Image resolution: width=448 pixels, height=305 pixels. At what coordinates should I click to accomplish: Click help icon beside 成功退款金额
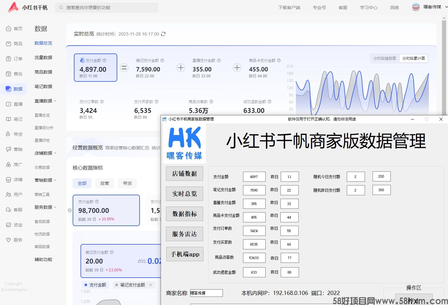click(x=269, y=102)
